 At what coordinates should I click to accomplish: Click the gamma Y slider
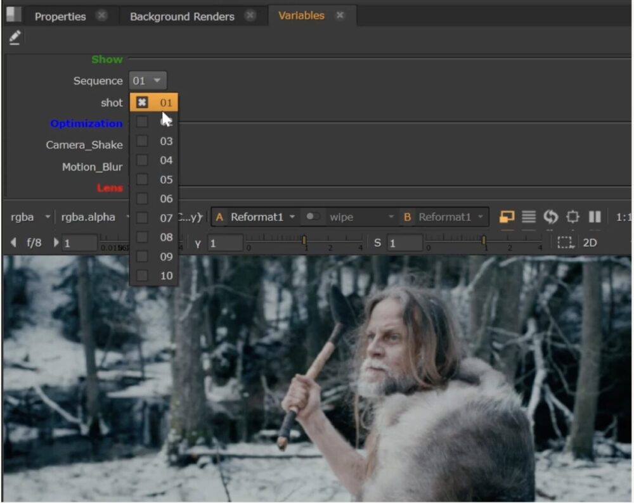[304, 241]
